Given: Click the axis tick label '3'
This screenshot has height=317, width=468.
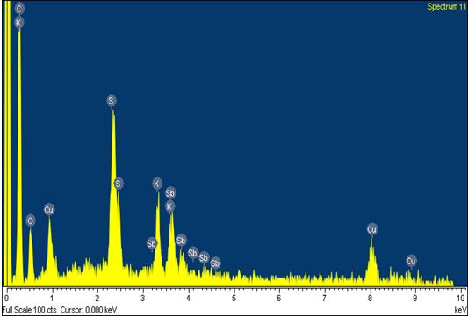Looking at the screenshot, I should [143, 298].
